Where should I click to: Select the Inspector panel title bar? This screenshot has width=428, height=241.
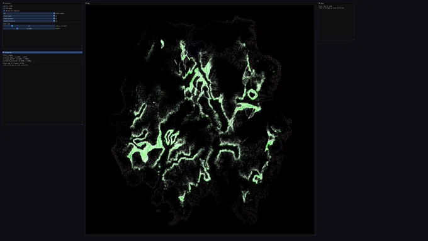(42, 52)
